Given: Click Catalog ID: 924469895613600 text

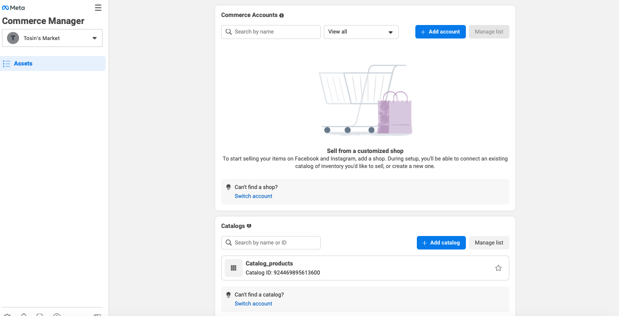Looking at the screenshot, I should point(283,273).
